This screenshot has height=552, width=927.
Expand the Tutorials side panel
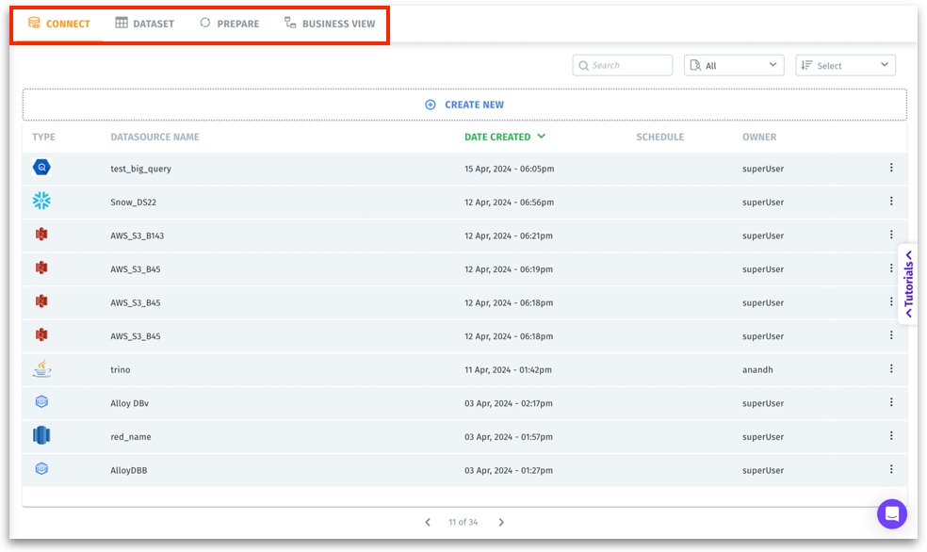(x=908, y=283)
